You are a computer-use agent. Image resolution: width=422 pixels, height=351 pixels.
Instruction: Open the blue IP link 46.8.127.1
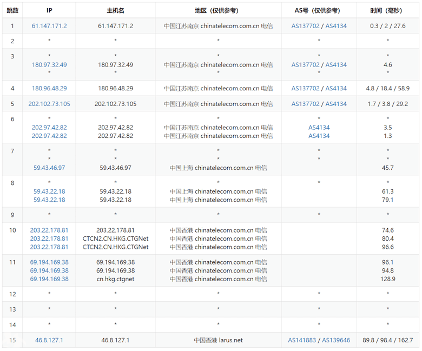click(49, 340)
